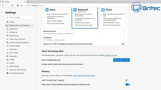Open Cookies and site permissions section

(x=19, y=42)
